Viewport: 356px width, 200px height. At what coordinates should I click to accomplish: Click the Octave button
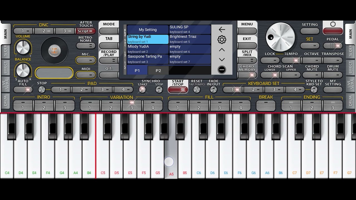[312, 60]
